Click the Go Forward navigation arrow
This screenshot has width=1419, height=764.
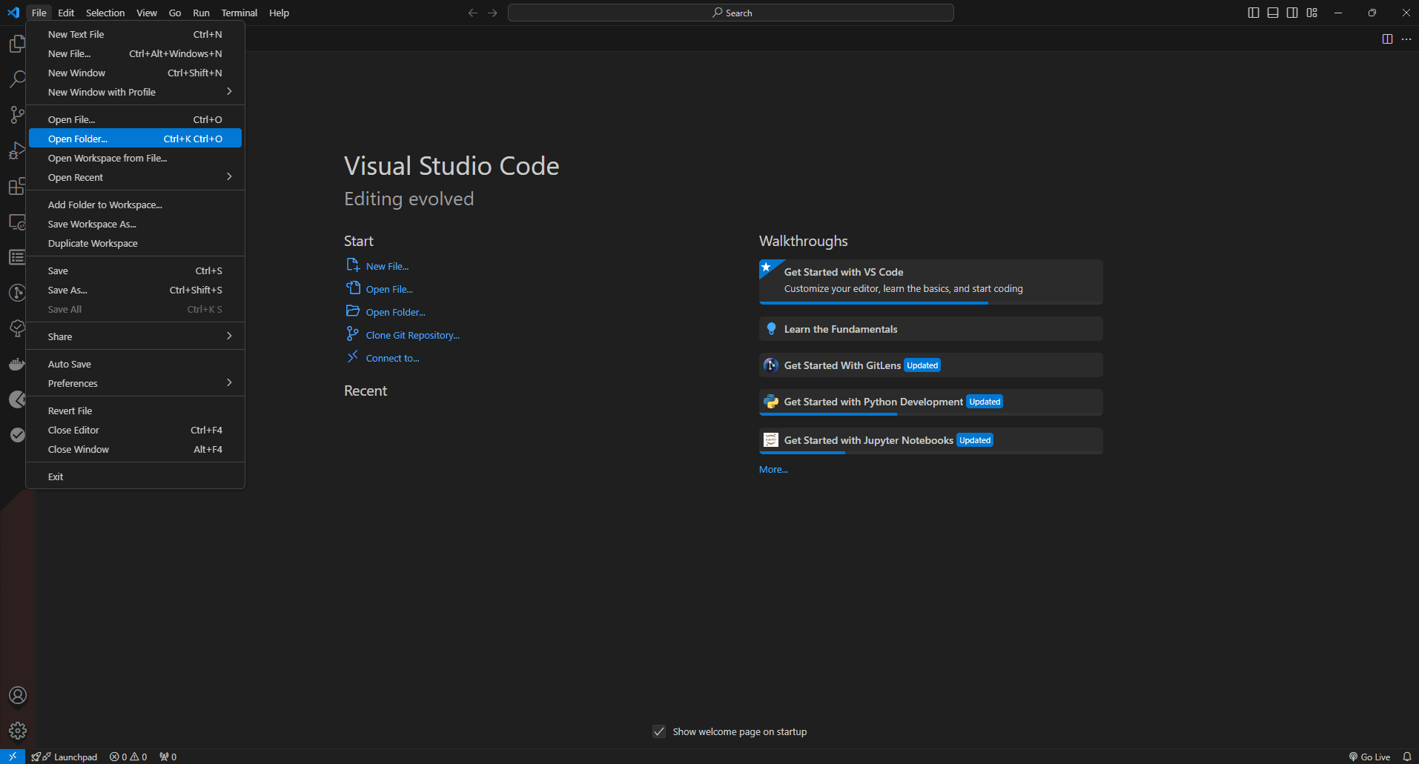(x=492, y=13)
